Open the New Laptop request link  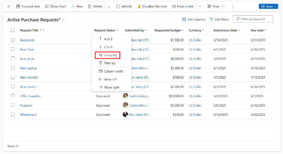[x=28, y=68]
